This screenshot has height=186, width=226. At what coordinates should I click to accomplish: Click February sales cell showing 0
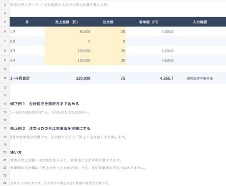click(x=67, y=41)
